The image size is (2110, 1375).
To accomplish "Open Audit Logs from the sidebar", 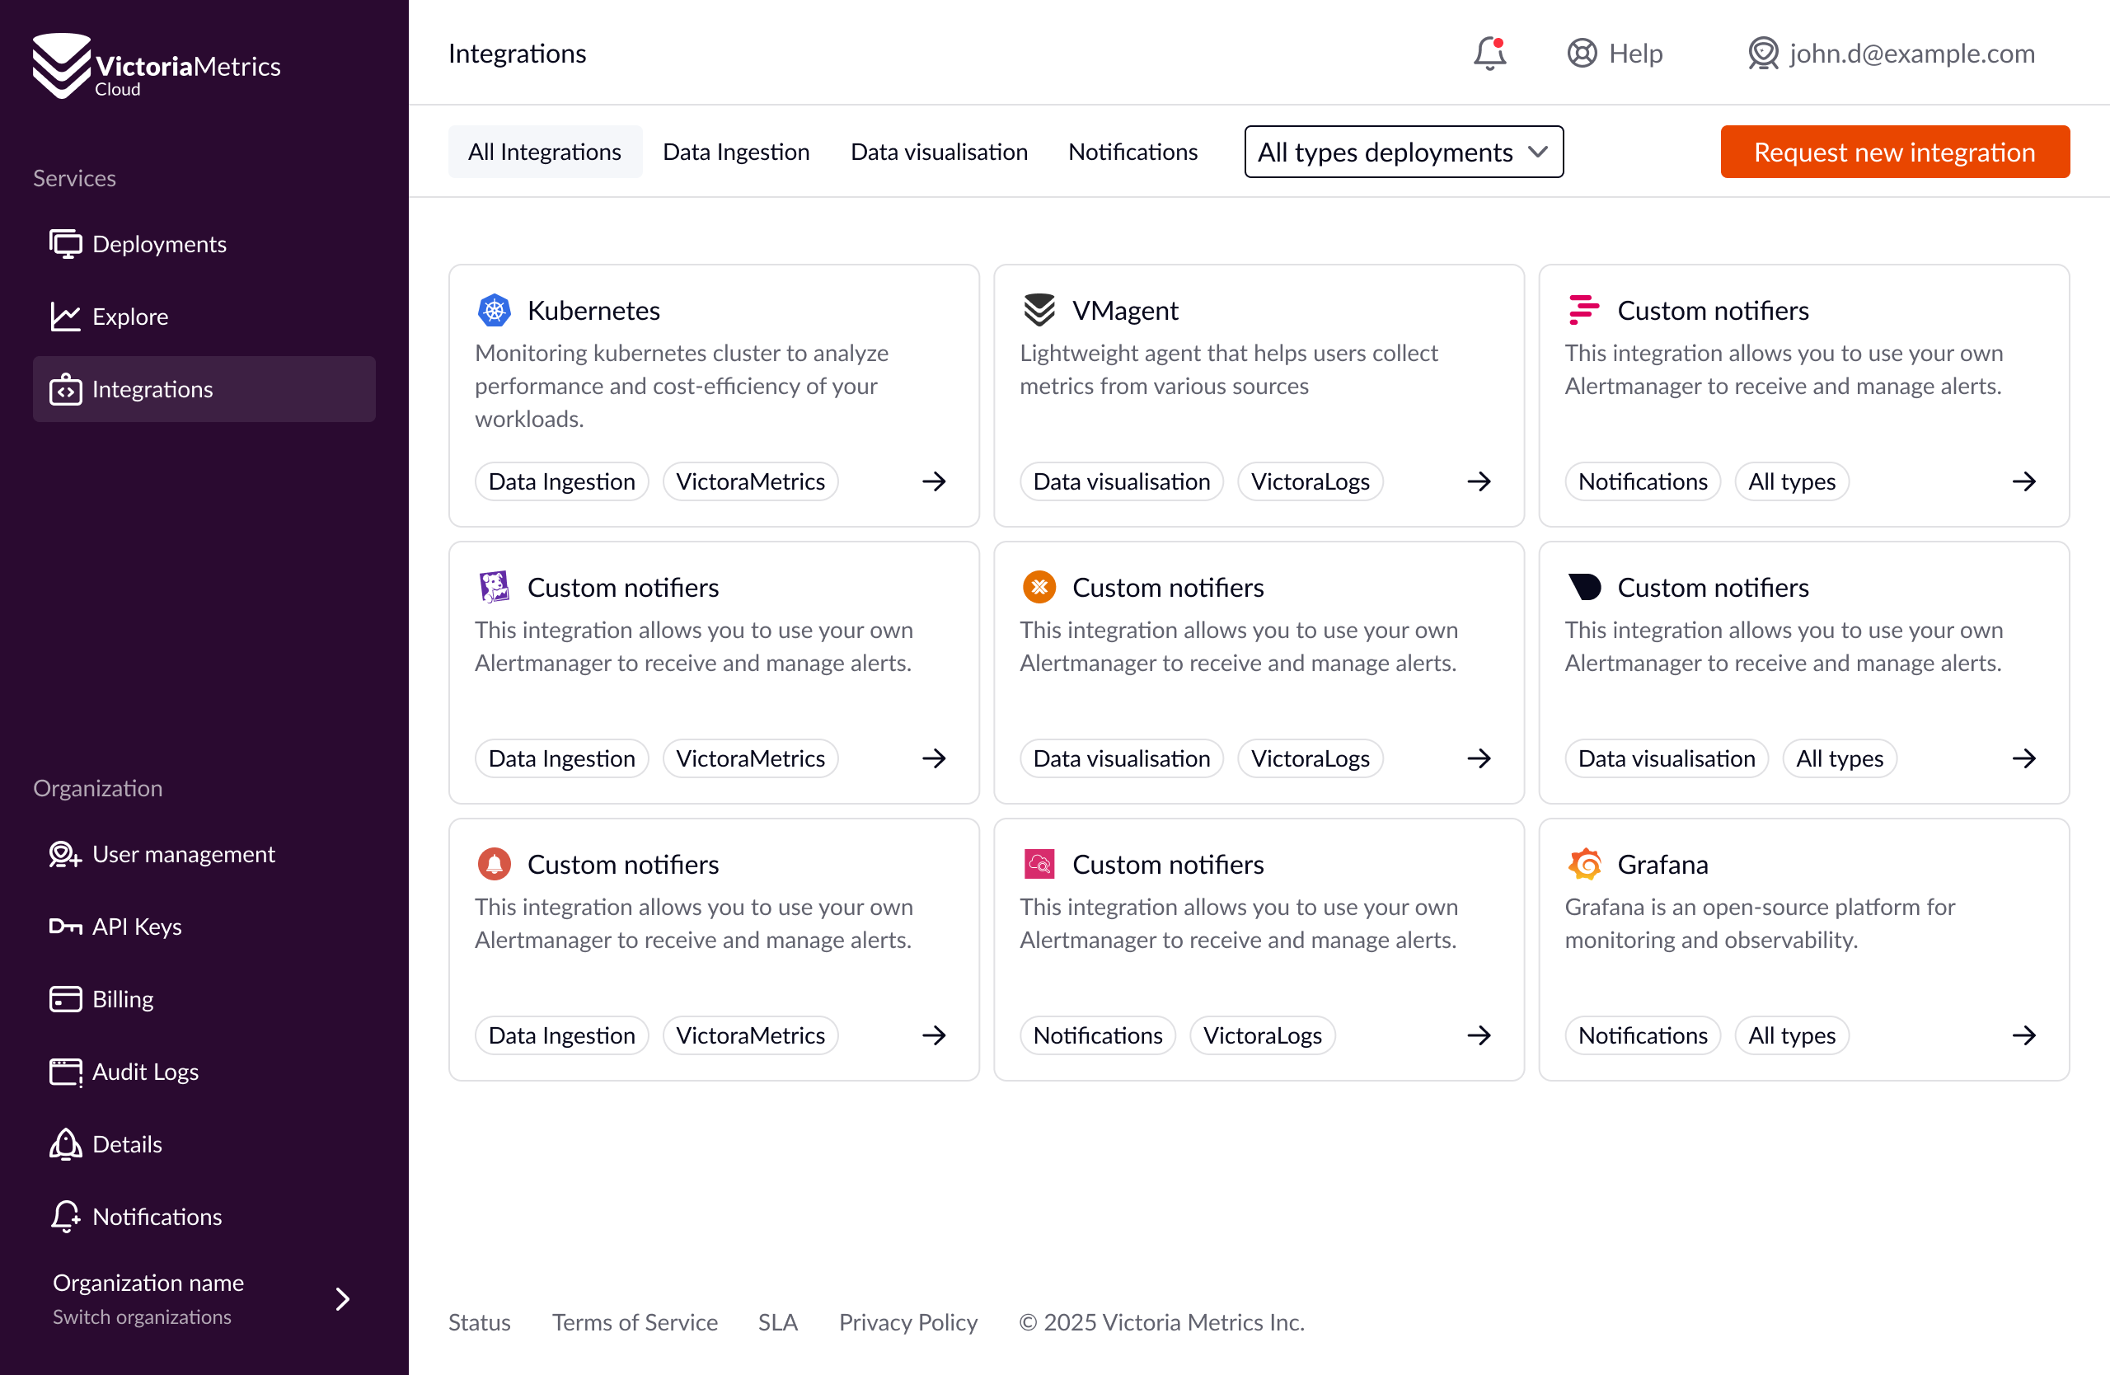I will click(144, 1072).
